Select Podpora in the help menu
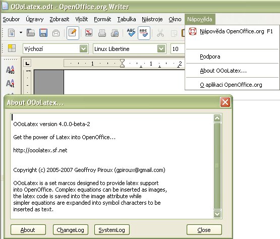Viewport: 280px width, 239px height. coord(232,56)
